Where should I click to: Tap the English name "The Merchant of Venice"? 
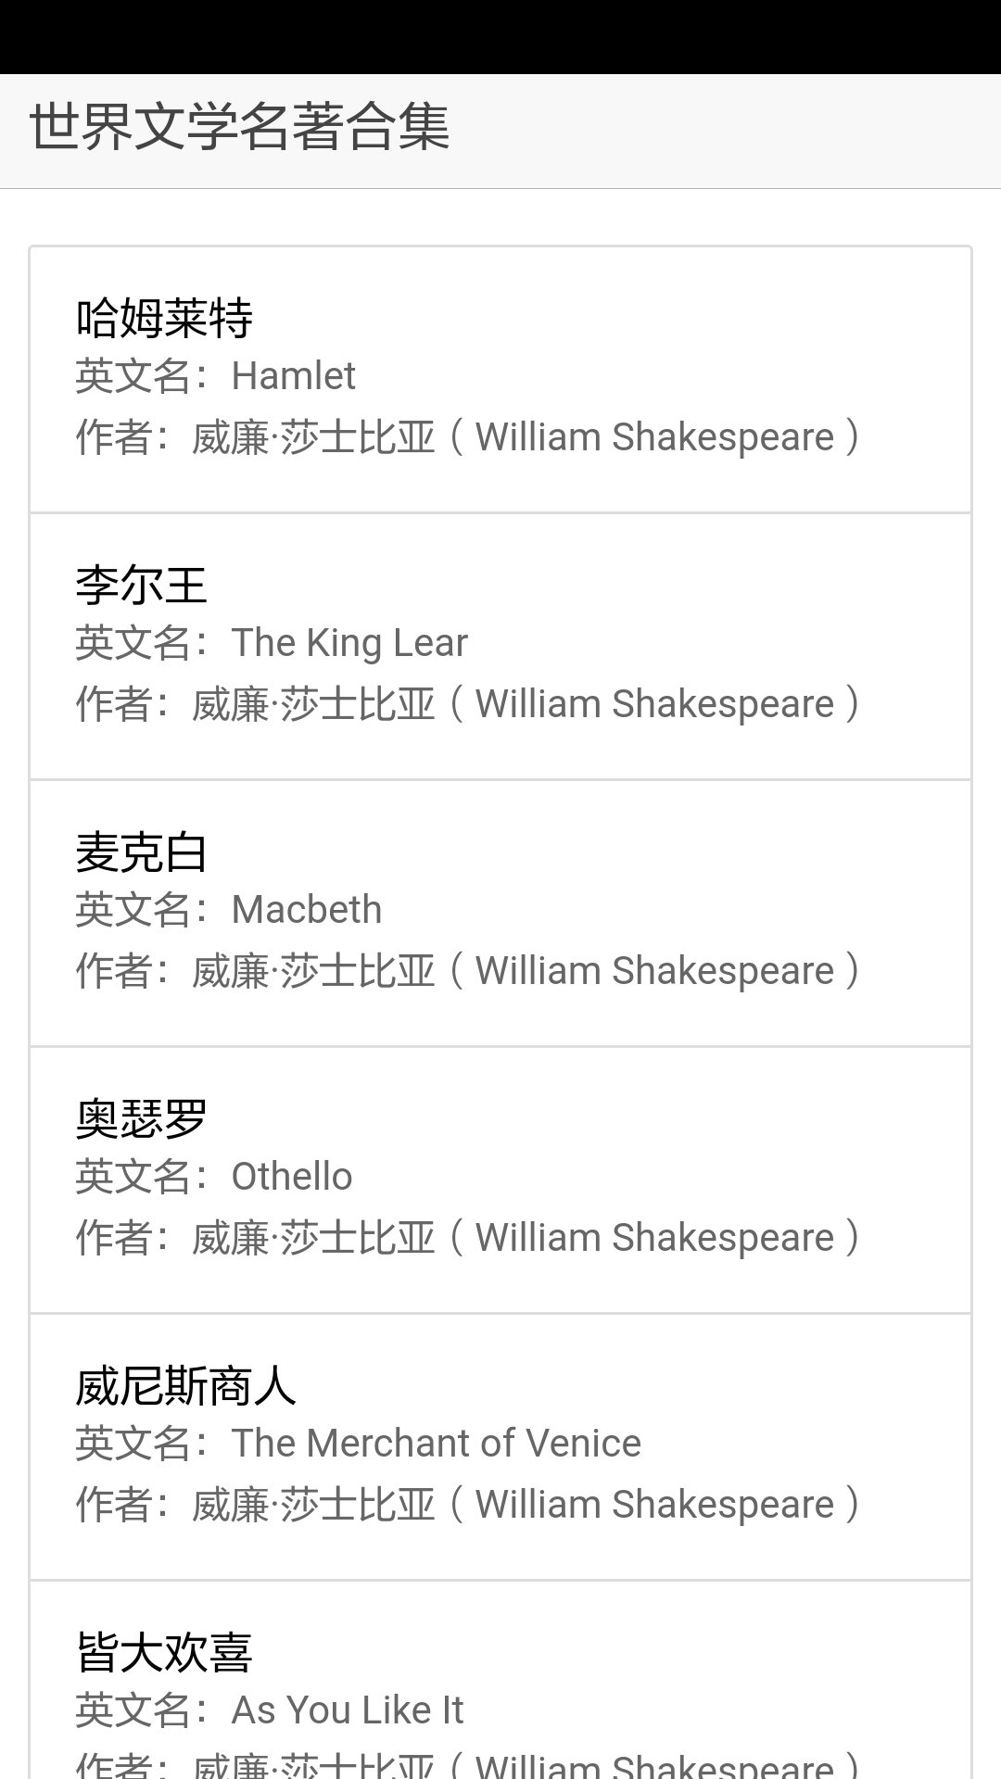click(436, 1444)
